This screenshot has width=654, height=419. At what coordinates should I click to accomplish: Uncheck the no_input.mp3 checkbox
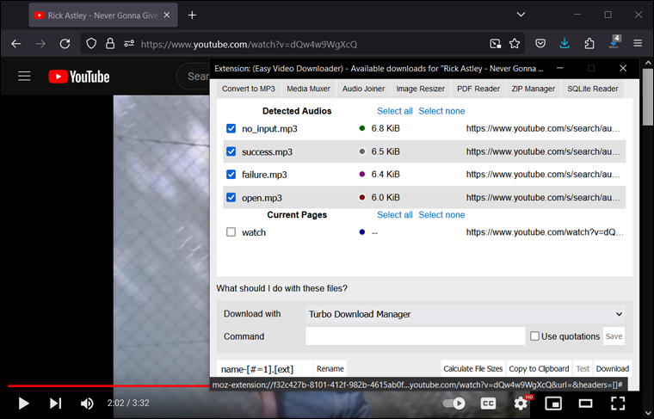(231, 128)
